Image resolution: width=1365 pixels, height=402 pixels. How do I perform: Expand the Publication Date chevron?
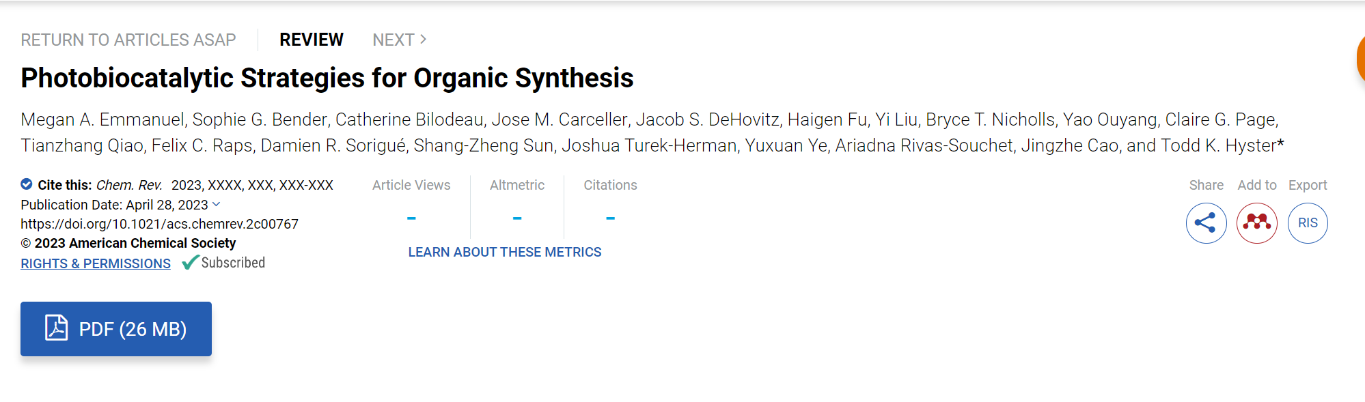click(217, 204)
